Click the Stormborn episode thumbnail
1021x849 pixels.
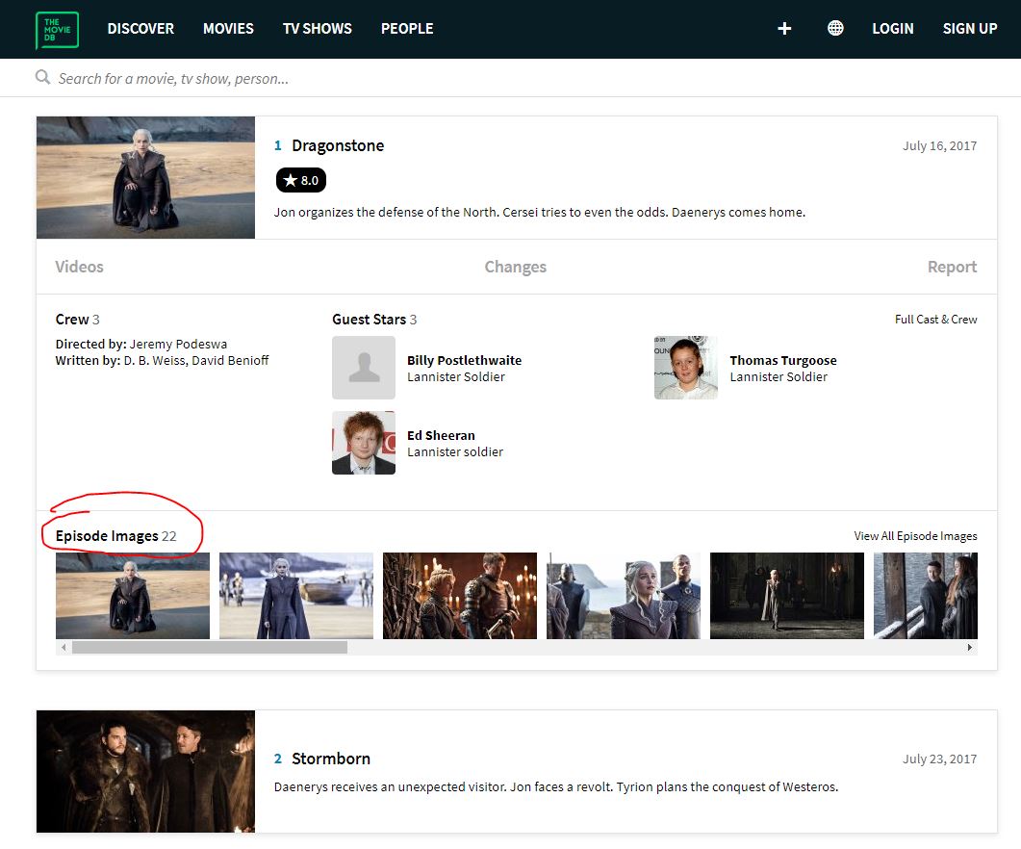tap(146, 771)
